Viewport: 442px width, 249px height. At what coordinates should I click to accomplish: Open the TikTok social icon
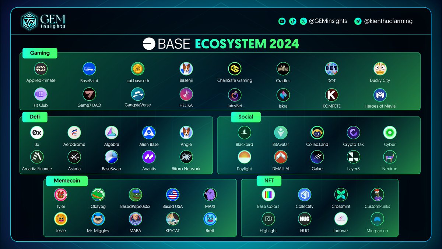(x=292, y=21)
